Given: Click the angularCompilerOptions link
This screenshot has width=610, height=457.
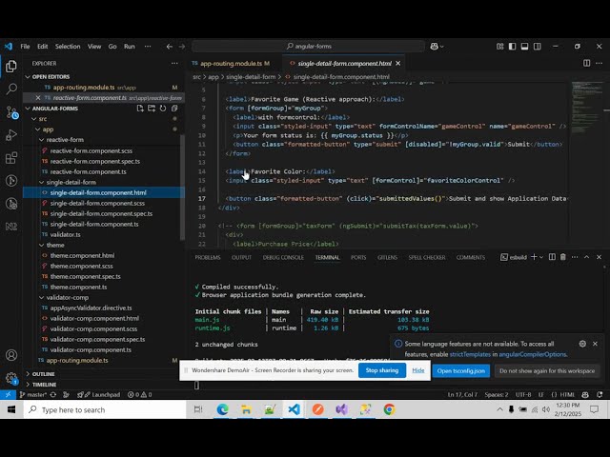Looking at the screenshot, I should (532, 354).
